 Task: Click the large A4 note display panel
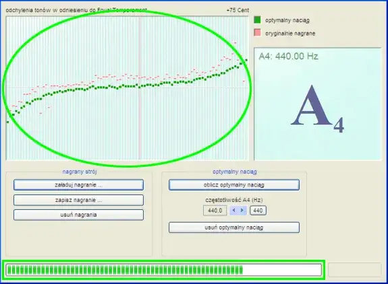(x=317, y=104)
